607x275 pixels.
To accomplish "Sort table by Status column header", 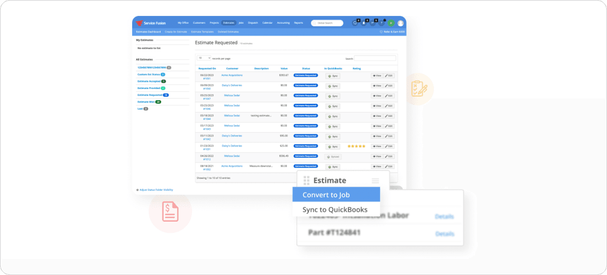I will click(x=306, y=69).
